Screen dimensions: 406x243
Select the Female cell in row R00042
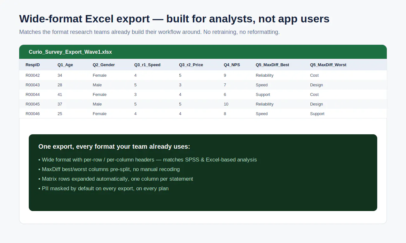(99, 75)
